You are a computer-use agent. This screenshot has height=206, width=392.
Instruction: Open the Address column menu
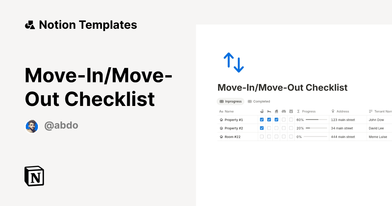click(341, 111)
